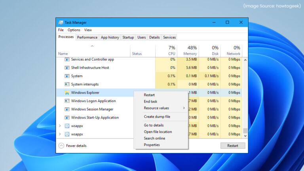Viewport: 304px width, 171px height.
Task: Toggle sort direction arrow above Name column
Action: 92,46
